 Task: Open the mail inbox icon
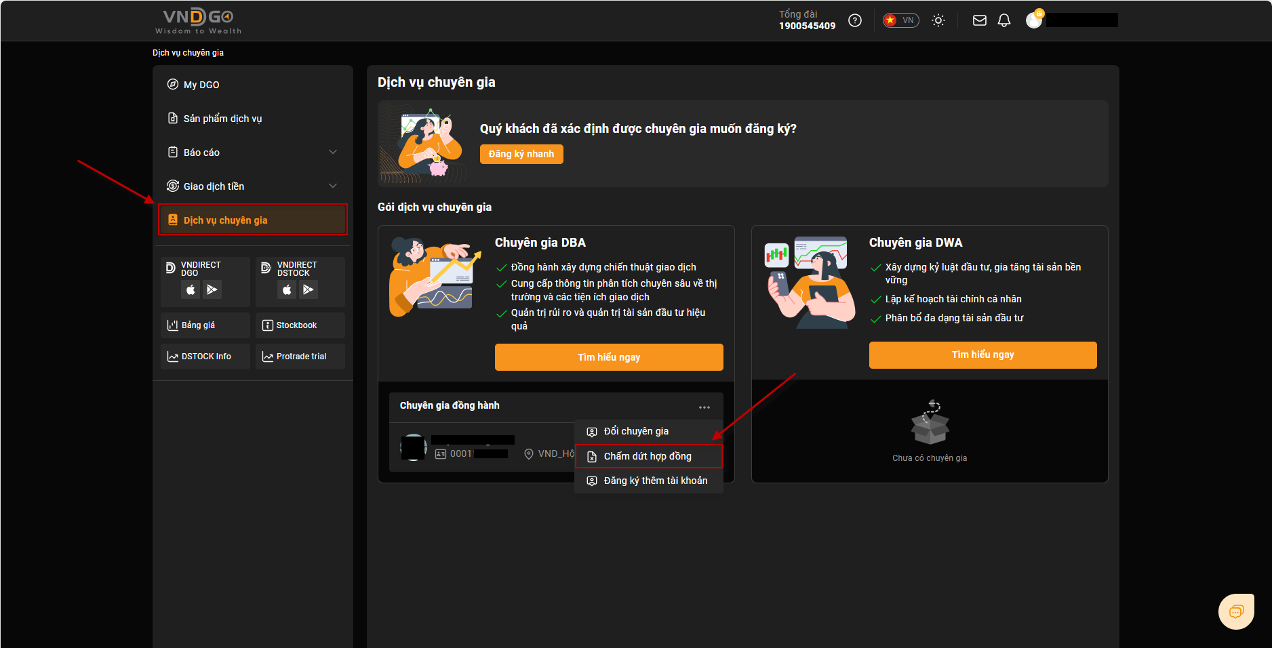coord(980,20)
